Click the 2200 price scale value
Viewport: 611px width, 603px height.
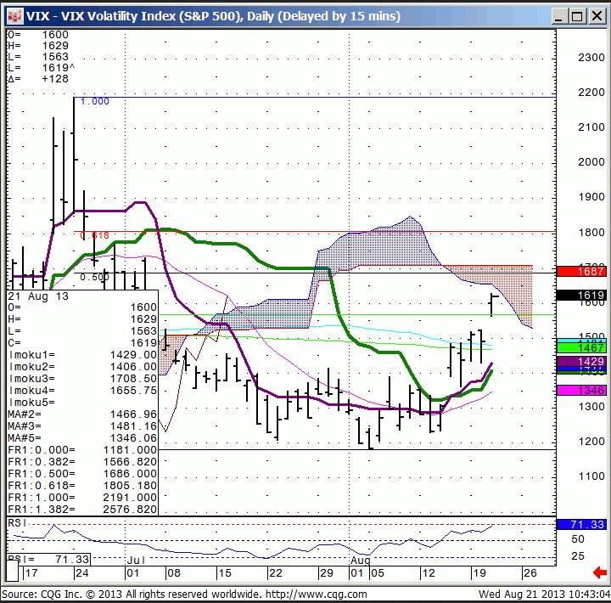tap(591, 93)
